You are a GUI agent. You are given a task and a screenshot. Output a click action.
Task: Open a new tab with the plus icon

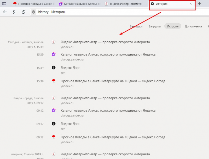[x=200, y=4]
